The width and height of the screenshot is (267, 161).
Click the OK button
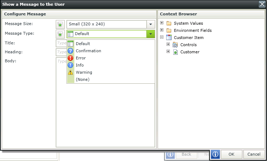(231, 154)
